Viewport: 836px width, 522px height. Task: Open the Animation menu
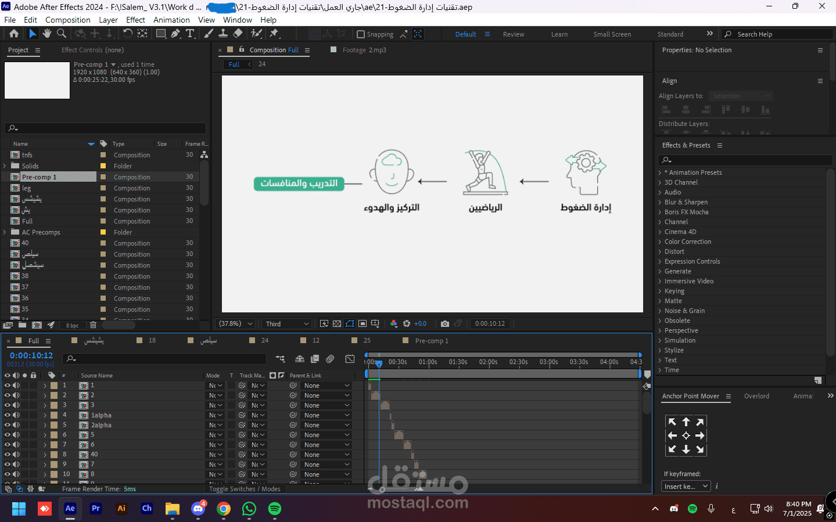tap(171, 20)
